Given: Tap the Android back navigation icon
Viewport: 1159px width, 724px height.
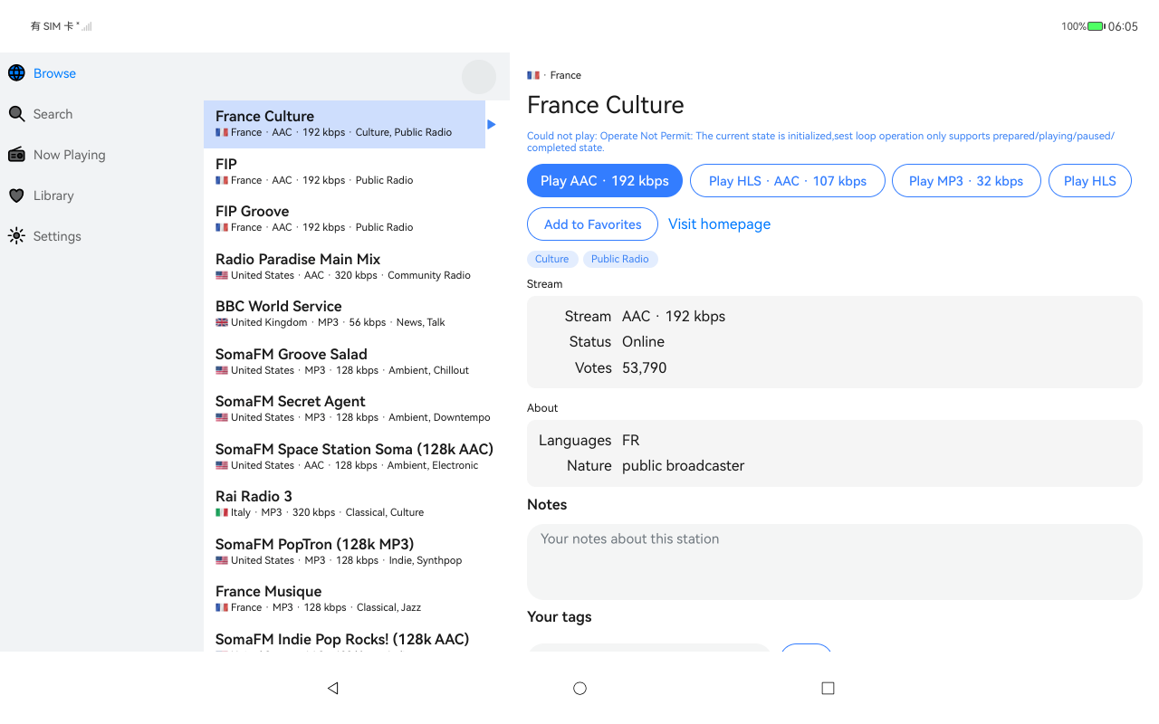Looking at the screenshot, I should click(x=332, y=688).
